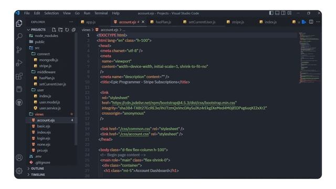This screenshot has height=189, width=336.
Task: Toggle the bottom panel layout button
Action: pyautogui.click(x=277, y=13)
